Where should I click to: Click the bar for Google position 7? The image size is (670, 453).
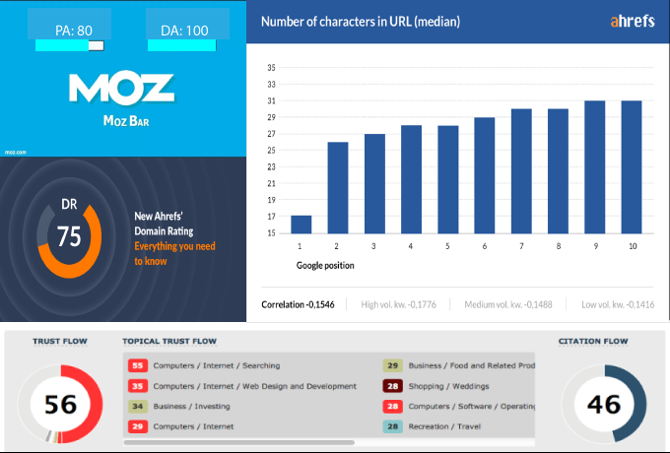[521, 171]
